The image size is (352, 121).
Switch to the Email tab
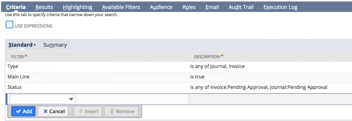[x=212, y=7]
